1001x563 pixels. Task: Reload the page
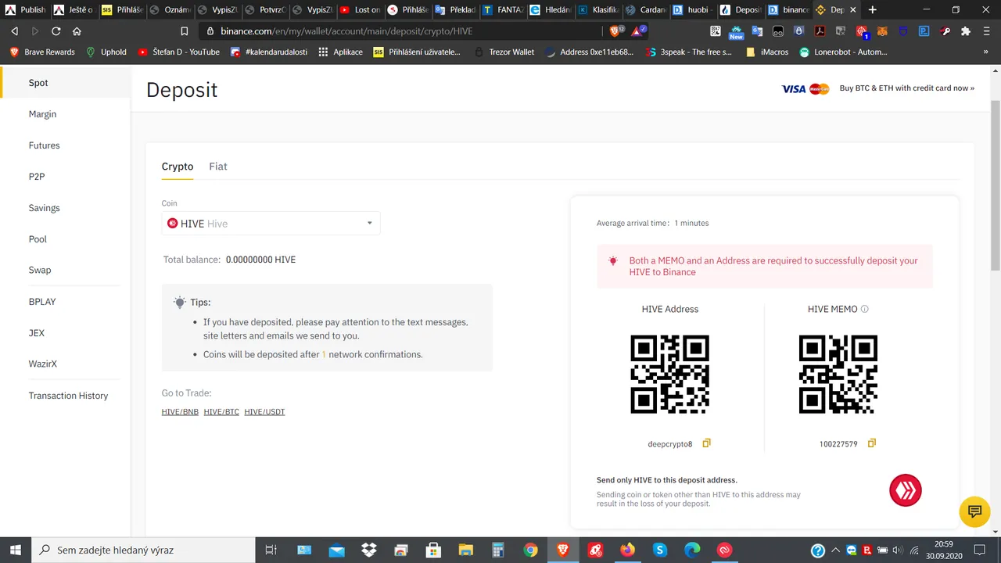[56, 31]
